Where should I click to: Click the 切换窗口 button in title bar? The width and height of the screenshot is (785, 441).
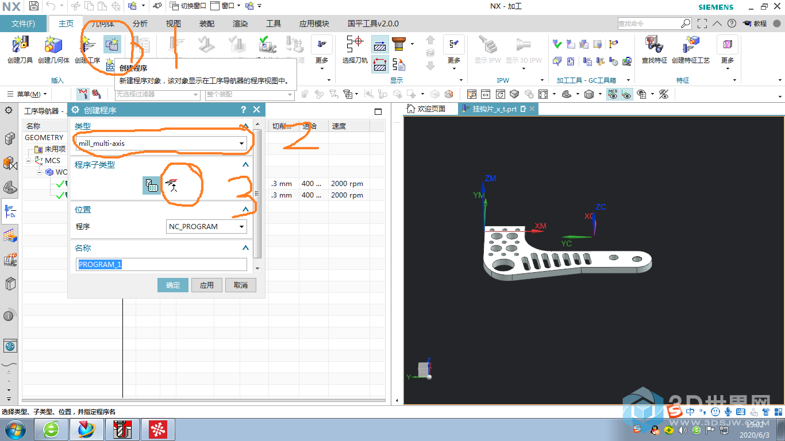tap(188, 6)
